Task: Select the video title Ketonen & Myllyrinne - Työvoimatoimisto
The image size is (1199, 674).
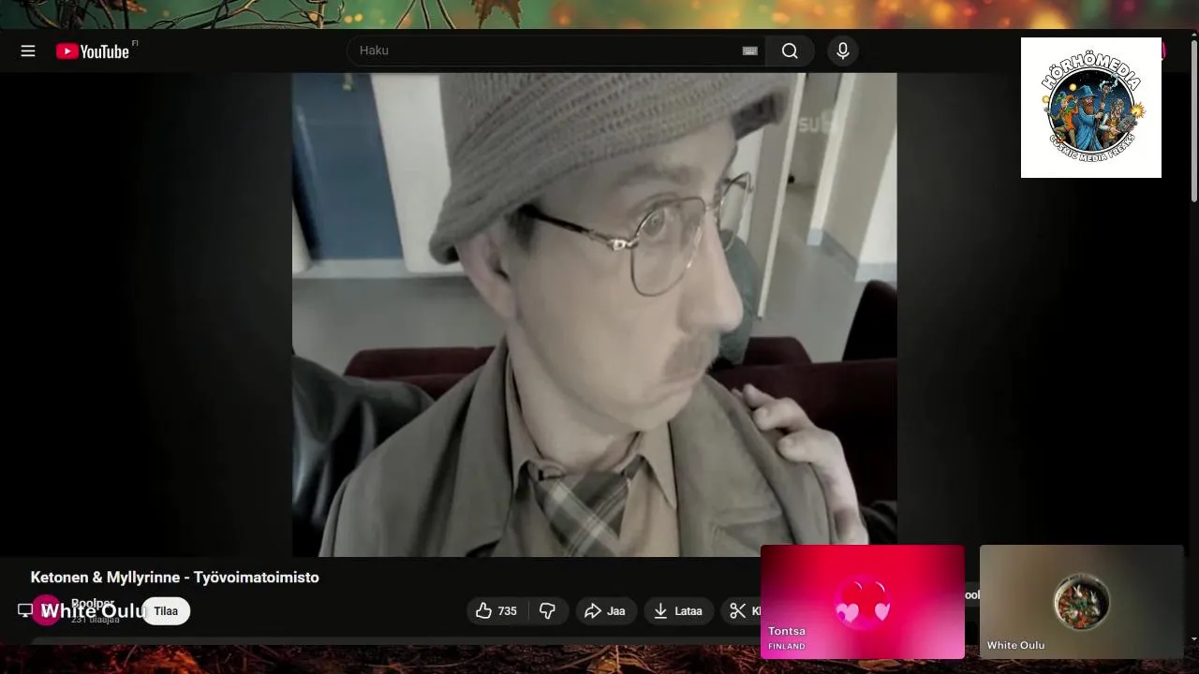Action: click(x=175, y=578)
